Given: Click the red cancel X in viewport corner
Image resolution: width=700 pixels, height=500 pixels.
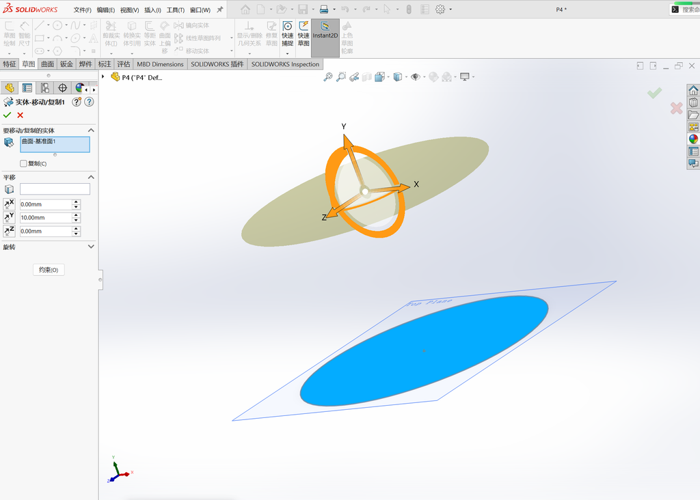Looking at the screenshot, I should [676, 108].
